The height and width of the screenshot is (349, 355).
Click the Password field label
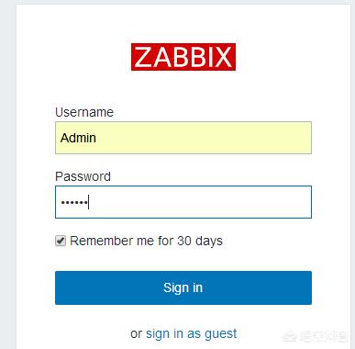(83, 176)
